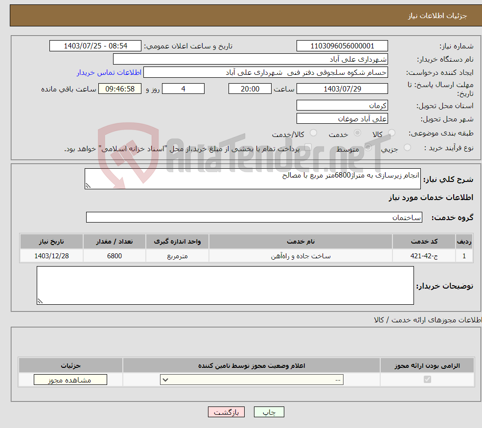Open the buyer contact information link
482x428 pixels.
109,72
